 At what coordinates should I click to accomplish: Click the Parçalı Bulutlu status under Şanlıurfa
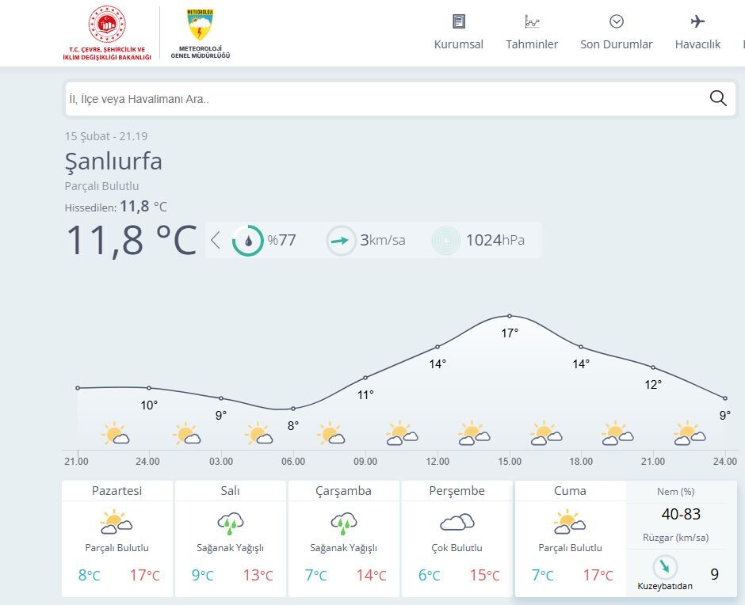click(x=101, y=186)
